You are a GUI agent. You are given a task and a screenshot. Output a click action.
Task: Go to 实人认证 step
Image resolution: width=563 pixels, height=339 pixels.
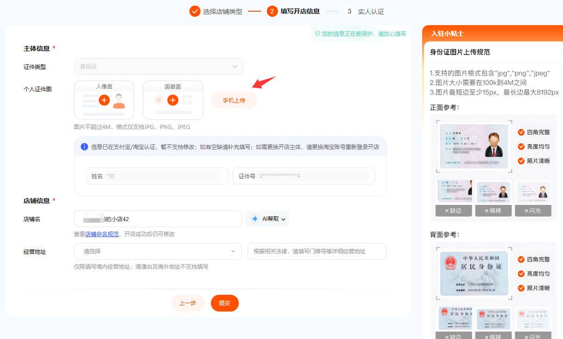coord(371,12)
